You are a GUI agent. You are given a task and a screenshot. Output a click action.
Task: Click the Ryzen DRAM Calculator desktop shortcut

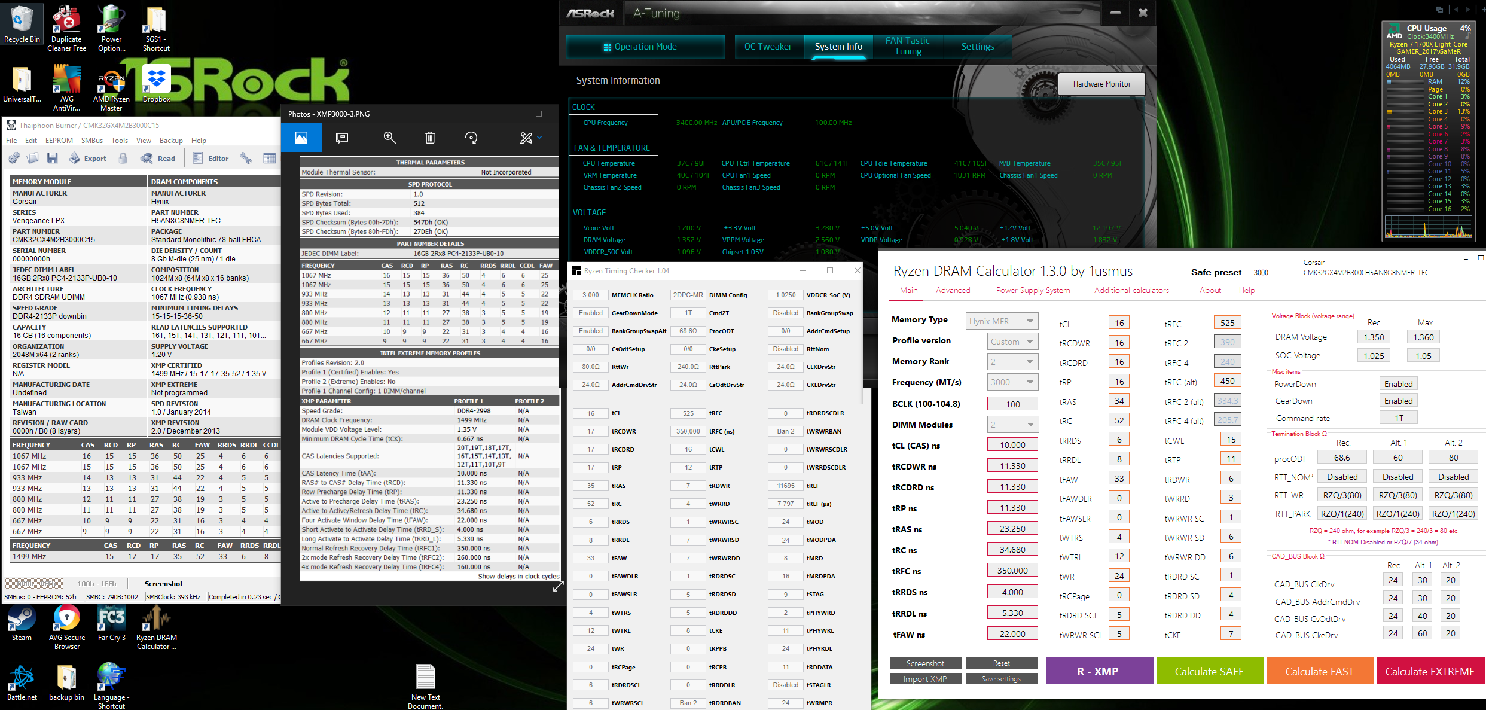156,627
